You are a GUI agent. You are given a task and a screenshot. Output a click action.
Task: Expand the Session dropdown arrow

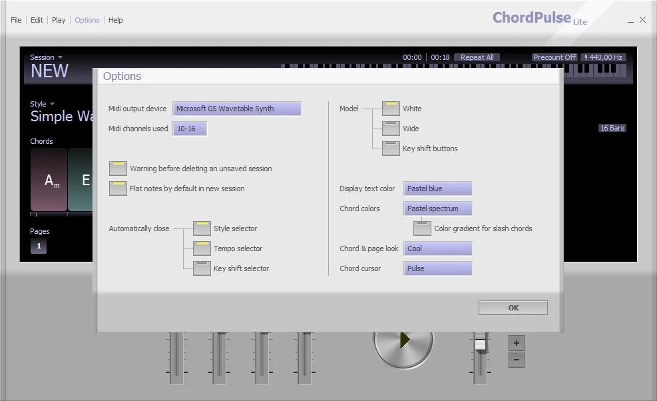(60, 57)
